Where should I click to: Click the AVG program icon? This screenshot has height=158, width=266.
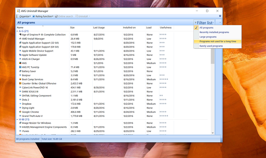[x=20, y=63]
